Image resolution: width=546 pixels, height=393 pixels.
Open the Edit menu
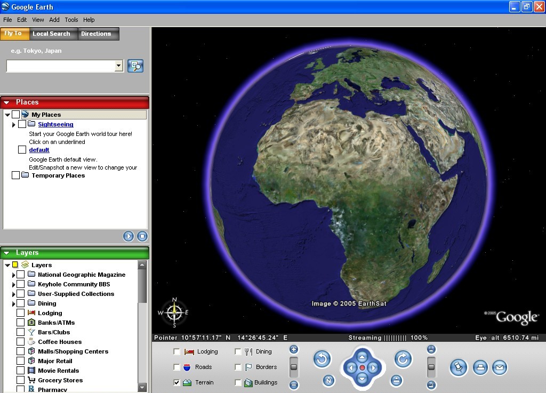tap(22, 20)
